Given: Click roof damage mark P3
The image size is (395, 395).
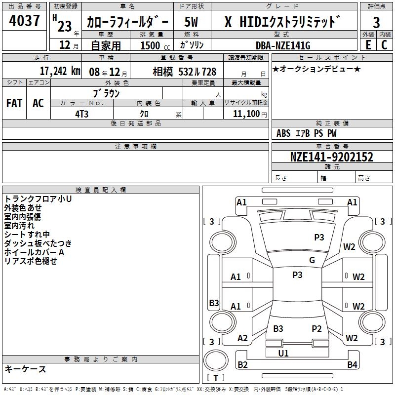Looking at the screenshot, I should pyautogui.click(x=298, y=275).
